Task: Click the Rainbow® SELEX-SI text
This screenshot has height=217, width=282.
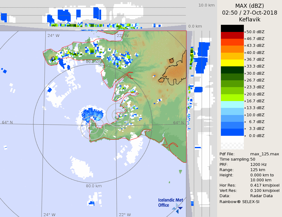Action: 239,201
